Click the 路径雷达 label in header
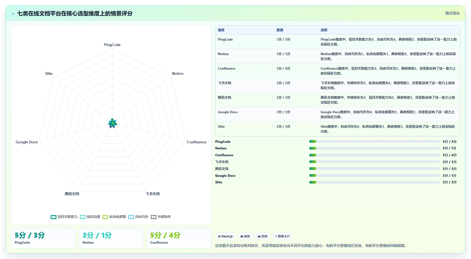Image resolution: width=471 pixels, height=259 pixels. coord(452,13)
